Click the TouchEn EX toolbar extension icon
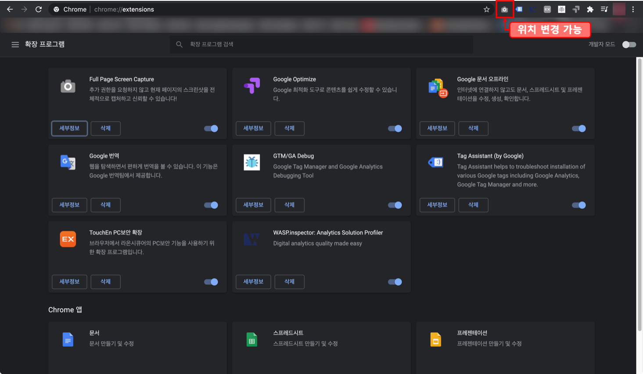This screenshot has height=374, width=643. pos(547,9)
